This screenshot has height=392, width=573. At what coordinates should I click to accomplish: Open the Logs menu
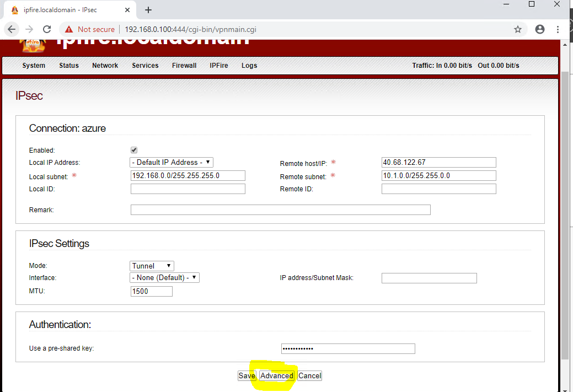[x=249, y=66]
